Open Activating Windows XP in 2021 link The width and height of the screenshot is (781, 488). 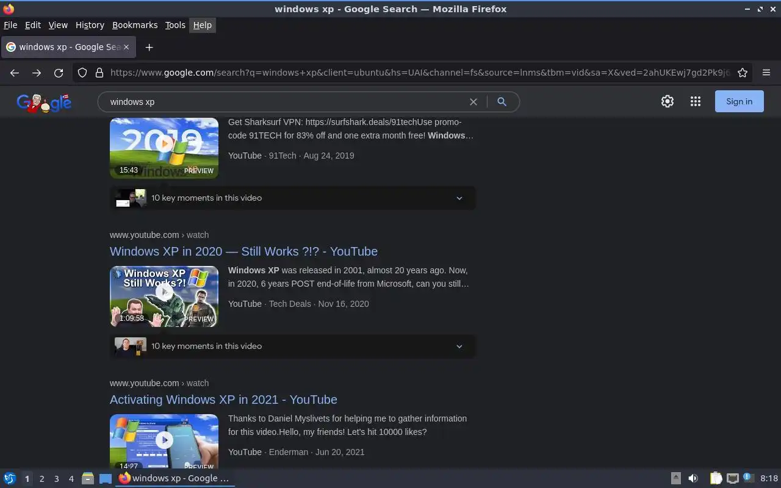[x=223, y=400]
